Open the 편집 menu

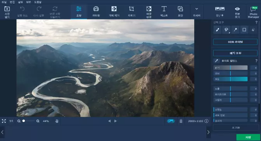point(12,2)
